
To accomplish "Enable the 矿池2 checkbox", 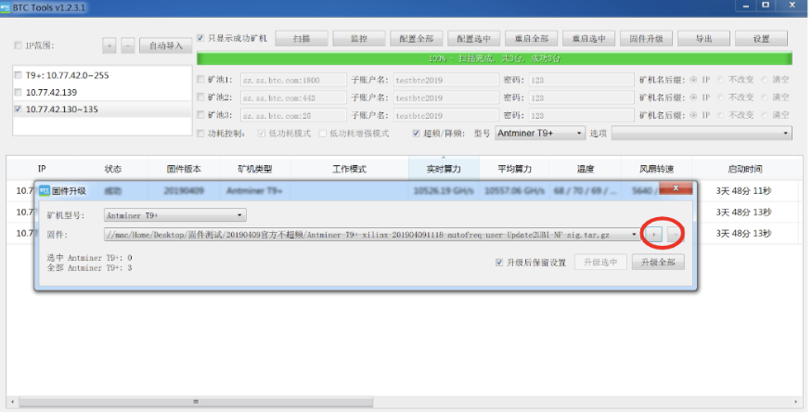I will point(201,97).
